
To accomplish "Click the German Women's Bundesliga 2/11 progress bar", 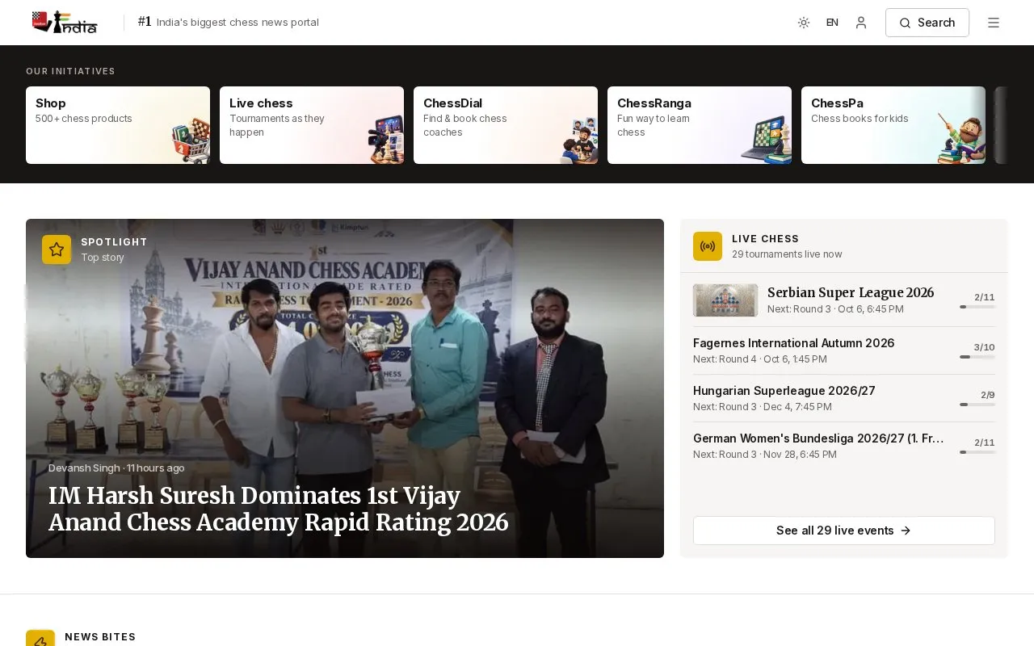I will (x=977, y=452).
